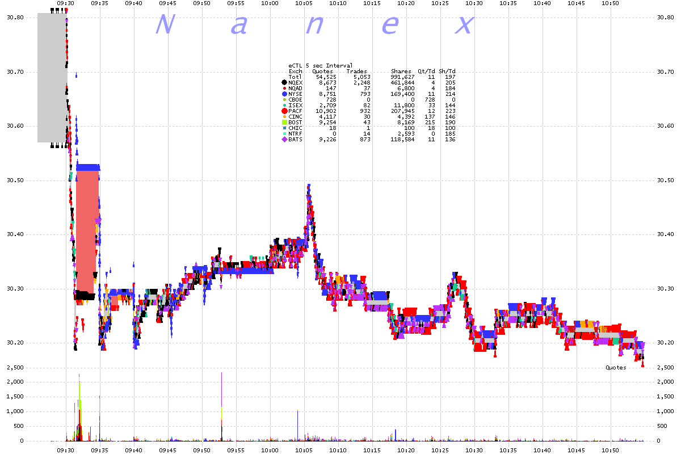Click ISEX quotes value 2,709
The width and height of the screenshot is (681, 454).
coord(327,105)
